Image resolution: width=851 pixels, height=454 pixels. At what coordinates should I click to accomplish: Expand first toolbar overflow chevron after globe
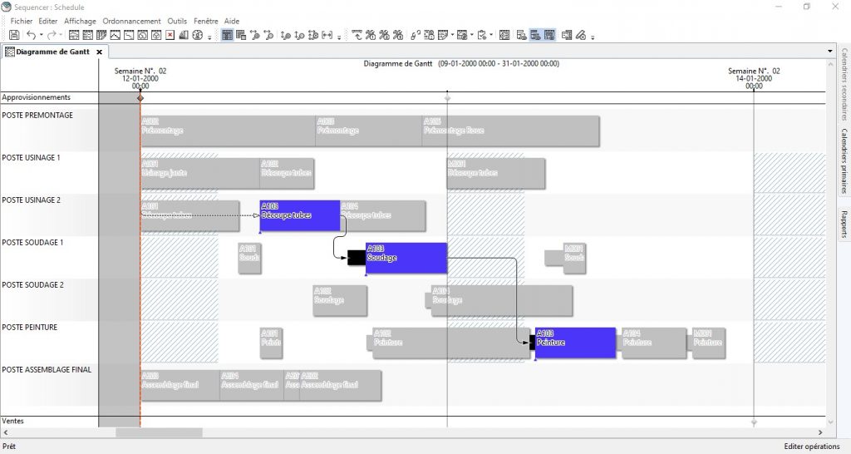pos(209,37)
